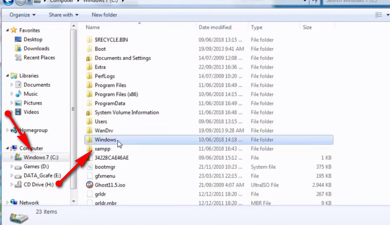390x225 pixels.
Task: Click the Network icon in sidebar
Action: pyautogui.click(x=14, y=202)
